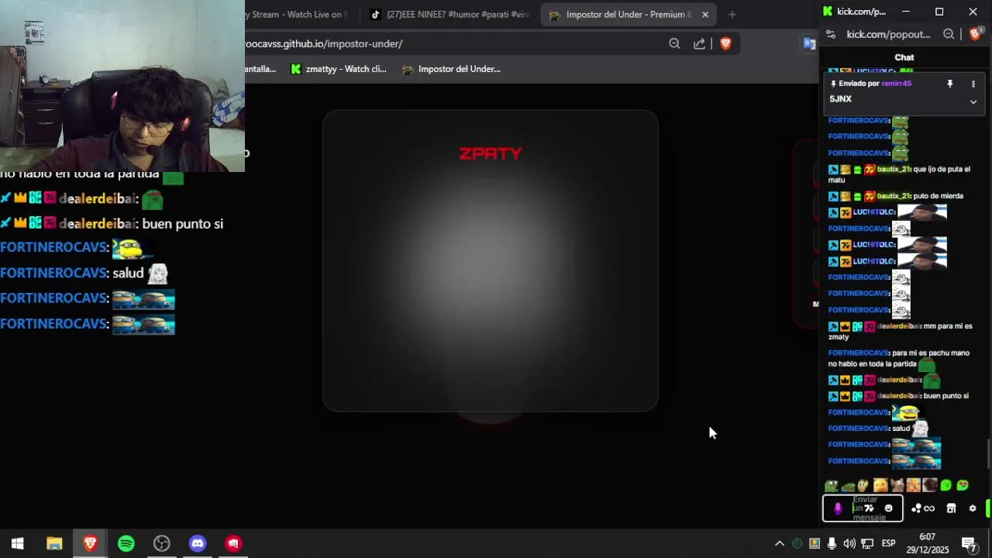Image resolution: width=992 pixels, height=558 pixels.
Task: Open the volume control in system tray
Action: (849, 543)
